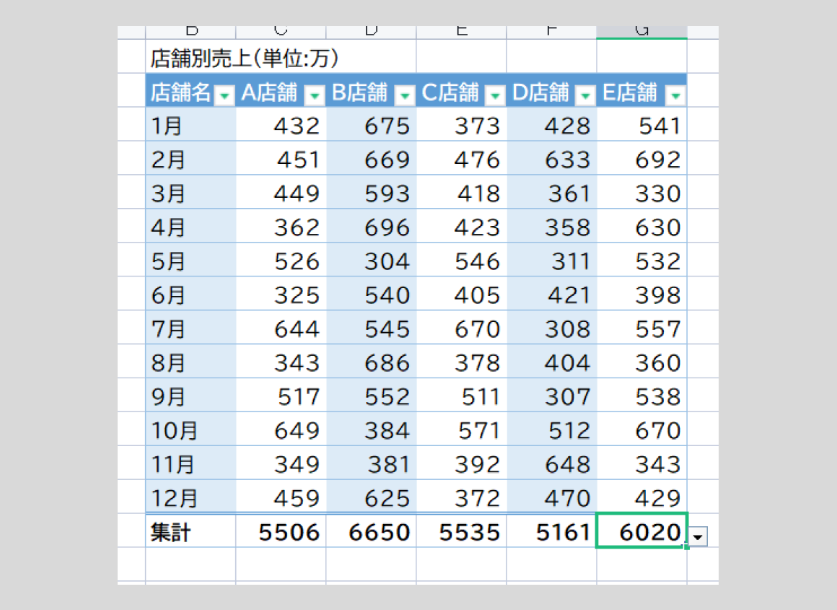Click E店舗 3月 value 330
The image size is (837, 610).
(x=641, y=192)
